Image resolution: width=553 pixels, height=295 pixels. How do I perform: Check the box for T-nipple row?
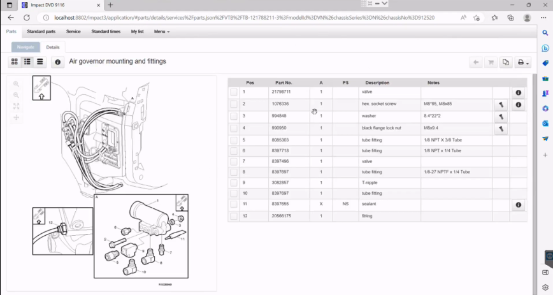point(234,182)
